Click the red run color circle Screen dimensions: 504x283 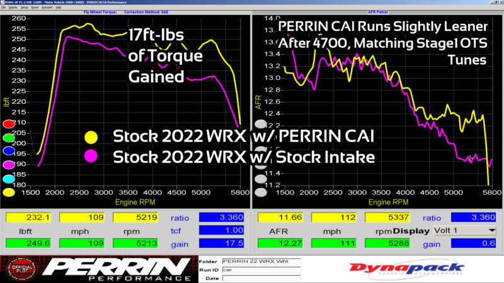[x=9, y=124]
